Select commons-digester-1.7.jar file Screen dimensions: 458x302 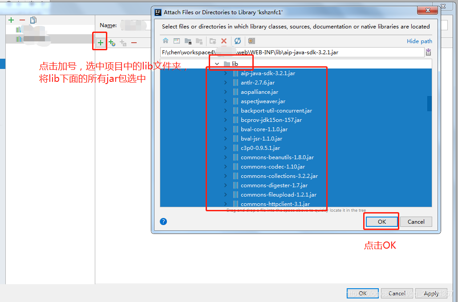click(274, 185)
